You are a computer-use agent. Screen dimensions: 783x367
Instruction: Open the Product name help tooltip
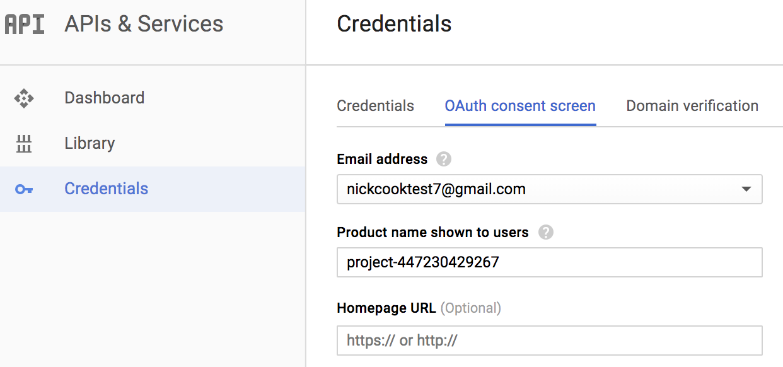tap(546, 232)
